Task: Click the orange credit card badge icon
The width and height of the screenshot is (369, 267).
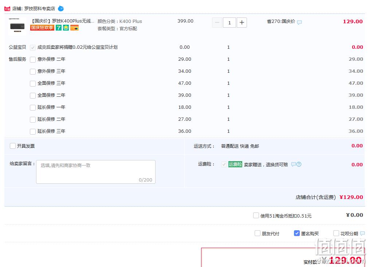Action: click(x=74, y=28)
